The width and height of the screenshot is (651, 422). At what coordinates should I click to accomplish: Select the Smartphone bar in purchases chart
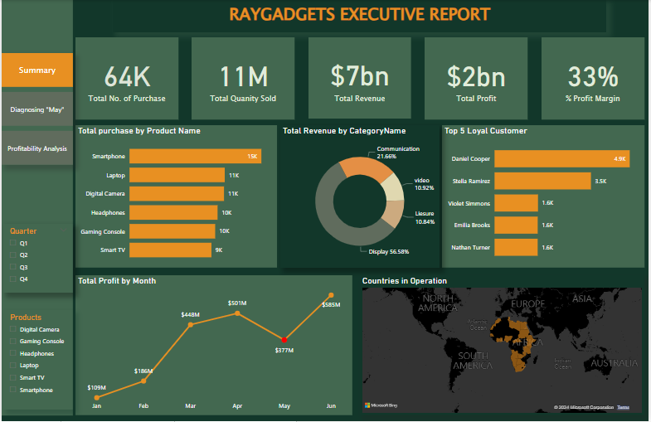[195, 156]
